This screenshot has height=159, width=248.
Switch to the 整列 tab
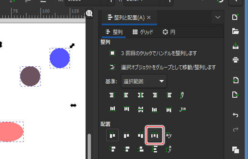[114, 32]
